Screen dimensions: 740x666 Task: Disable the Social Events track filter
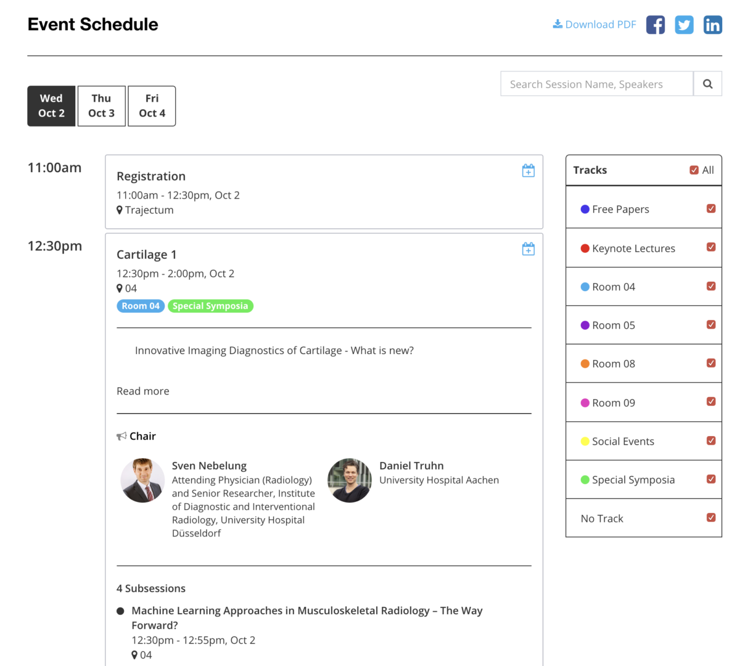point(711,440)
